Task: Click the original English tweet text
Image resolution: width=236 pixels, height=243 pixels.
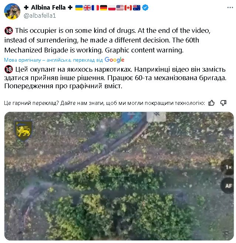Action: (107, 40)
